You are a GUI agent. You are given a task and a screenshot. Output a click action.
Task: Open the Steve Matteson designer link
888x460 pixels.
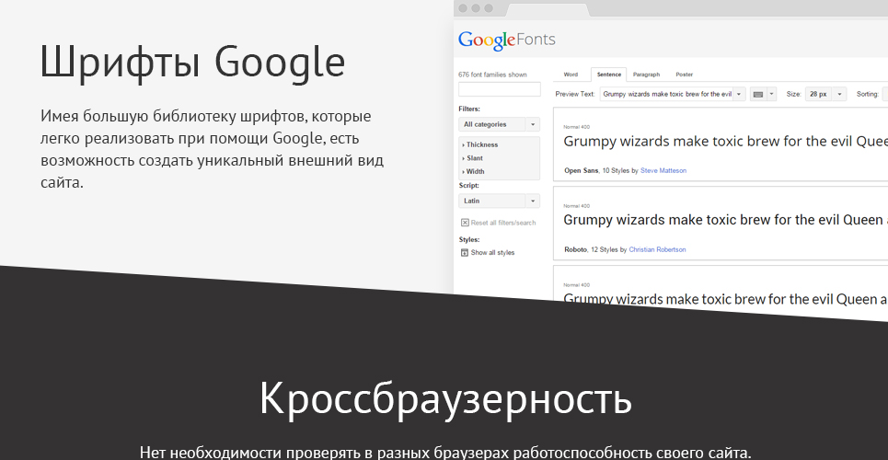(x=663, y=170)
